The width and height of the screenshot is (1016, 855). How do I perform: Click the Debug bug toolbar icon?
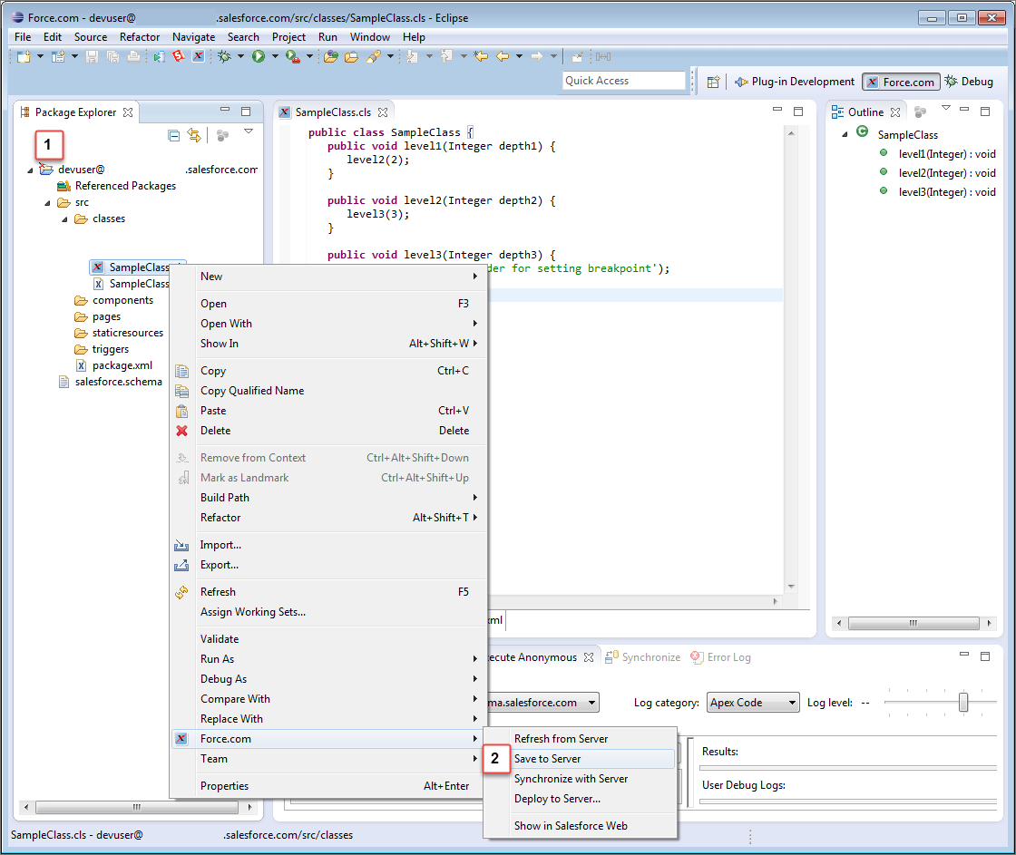224,57
